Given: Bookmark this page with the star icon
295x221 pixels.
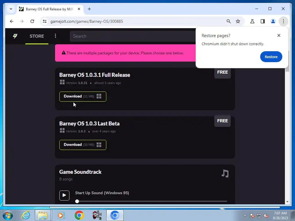Looking at the screenshot, I should [x=238, y=21].
